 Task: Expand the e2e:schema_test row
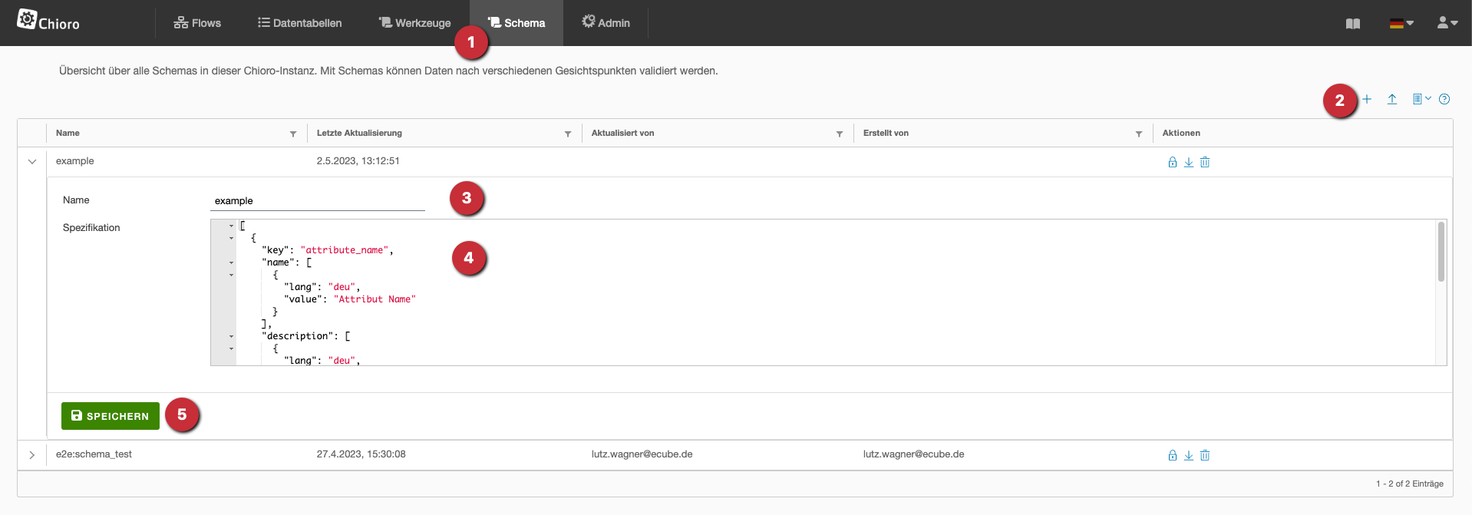point(32,455)
